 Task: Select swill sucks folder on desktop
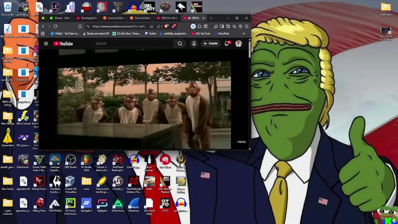(386, 9)
